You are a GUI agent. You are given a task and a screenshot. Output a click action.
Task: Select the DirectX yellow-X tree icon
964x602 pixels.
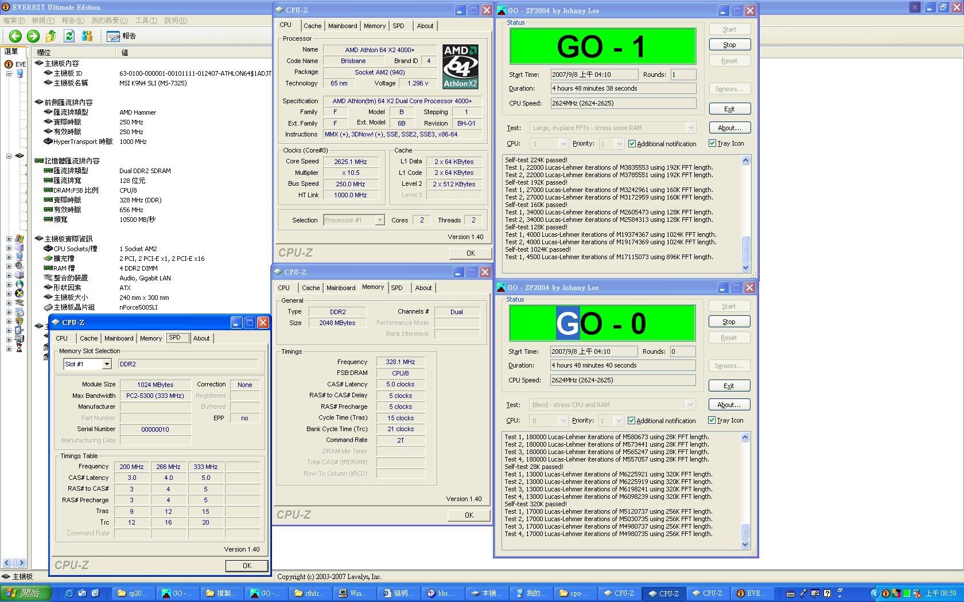click(x=20, y=294)
